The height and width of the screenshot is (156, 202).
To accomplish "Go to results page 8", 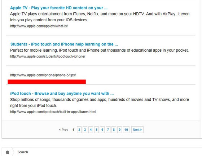I will [114, 130].
